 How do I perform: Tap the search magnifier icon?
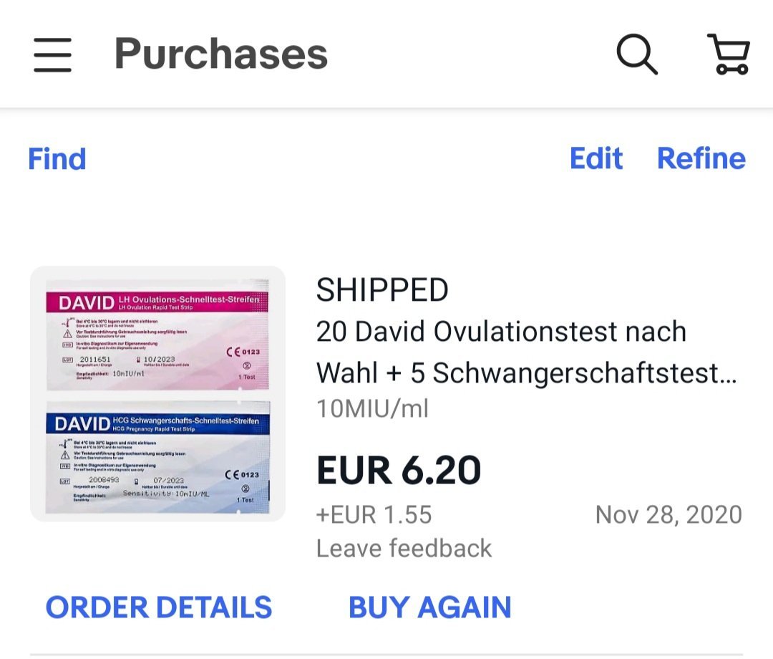point(636,54)
